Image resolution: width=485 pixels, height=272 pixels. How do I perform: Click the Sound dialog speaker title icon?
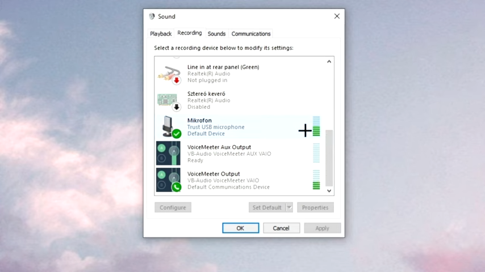pos(152,16)
